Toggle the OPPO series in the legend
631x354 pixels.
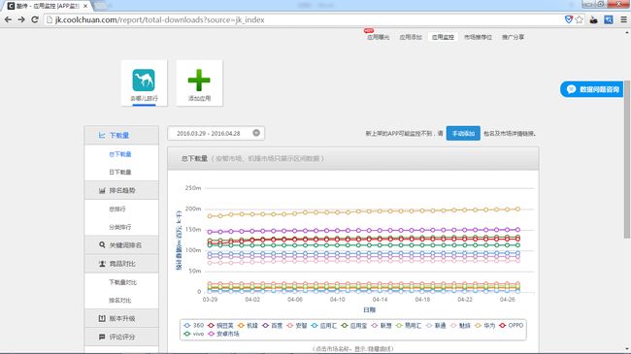511,325
